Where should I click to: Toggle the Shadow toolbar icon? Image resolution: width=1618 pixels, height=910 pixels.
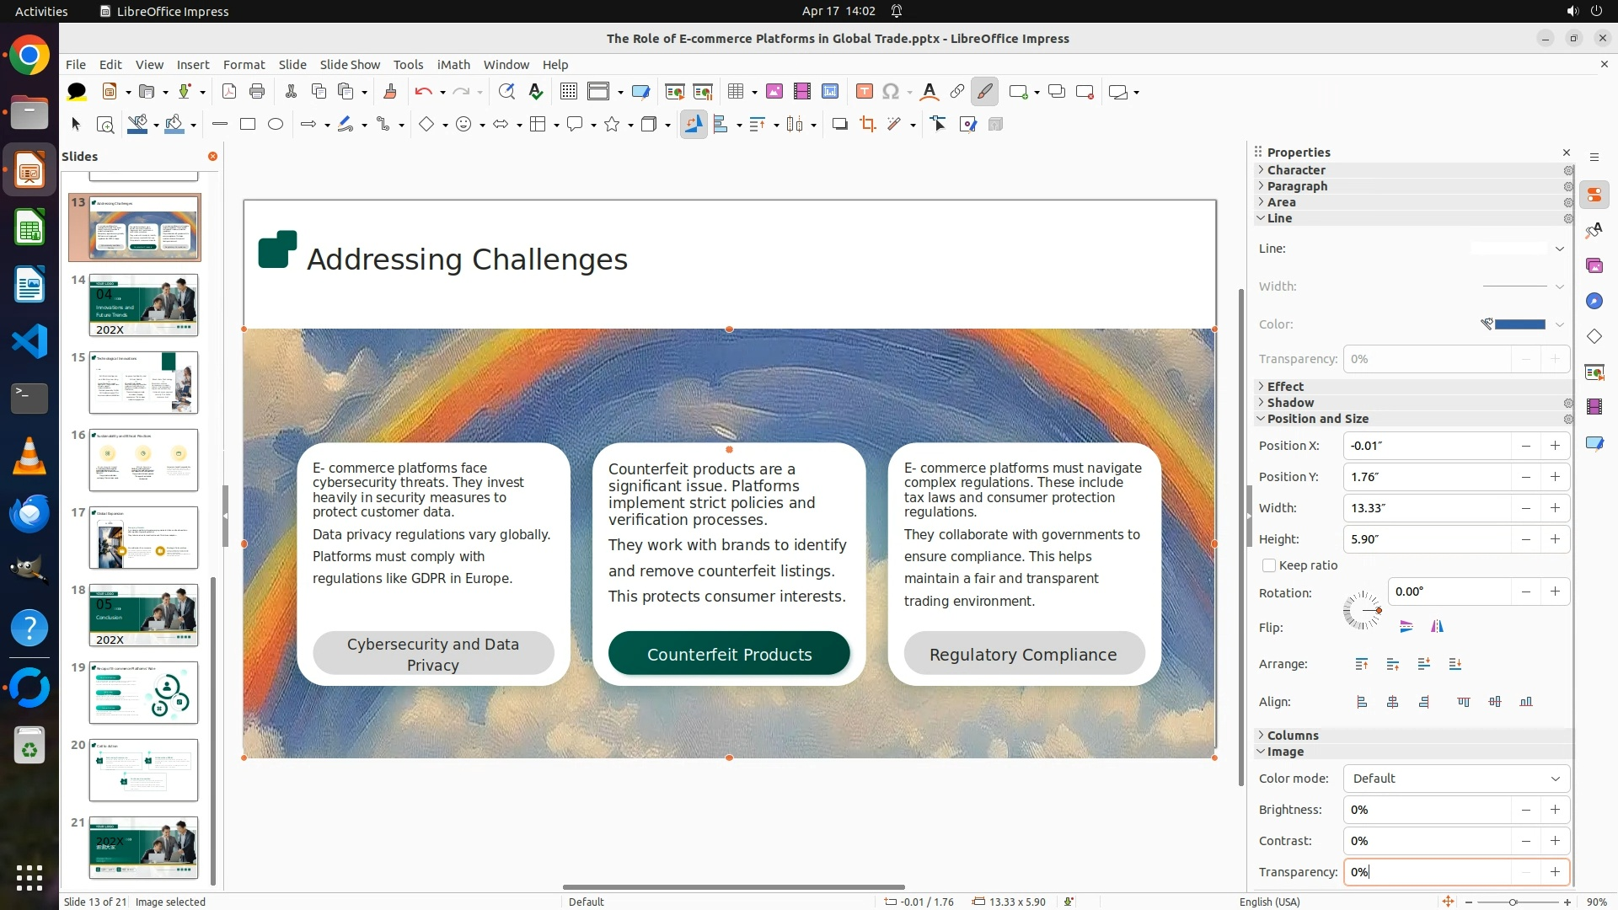click(x=839, y=125)
